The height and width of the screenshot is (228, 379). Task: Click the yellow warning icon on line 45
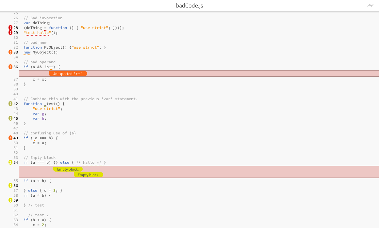[x=10, y=118]
